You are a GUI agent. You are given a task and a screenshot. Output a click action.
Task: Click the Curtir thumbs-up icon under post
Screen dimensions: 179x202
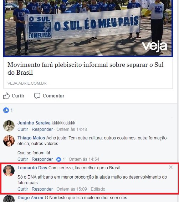(x=6, y=96)
